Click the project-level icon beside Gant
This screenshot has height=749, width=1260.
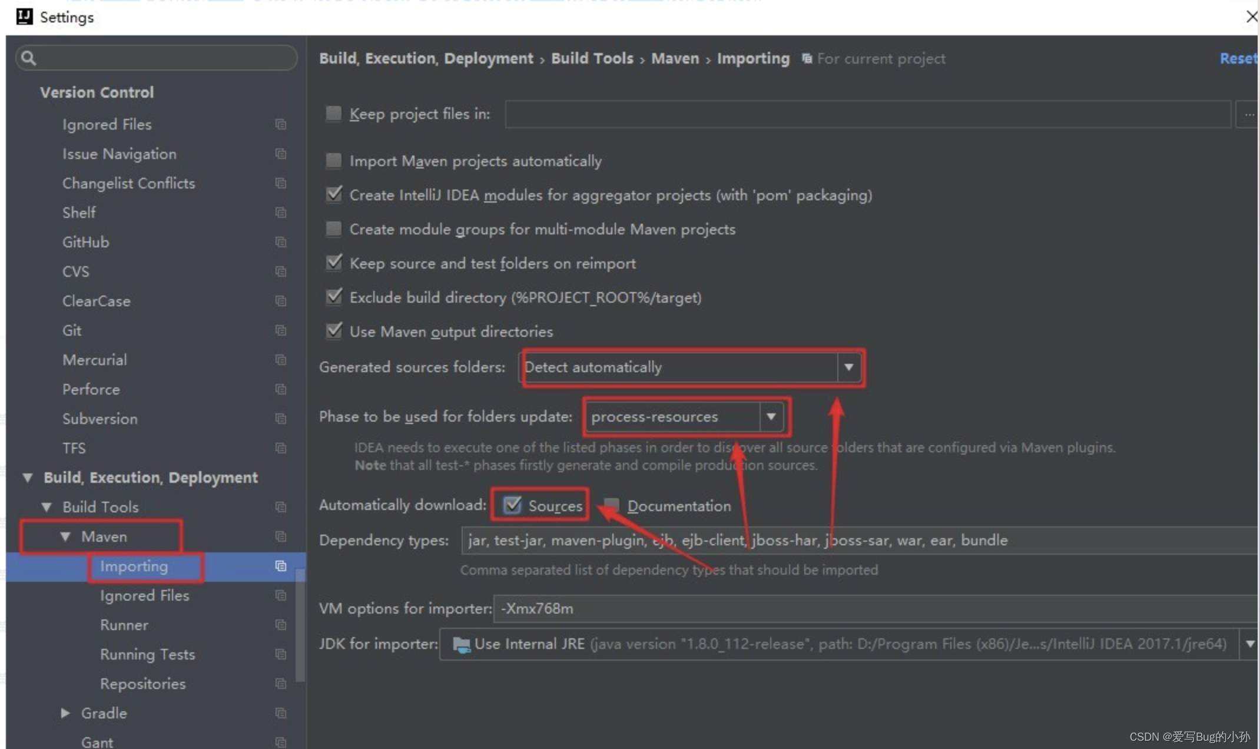(x=281, y=742)
